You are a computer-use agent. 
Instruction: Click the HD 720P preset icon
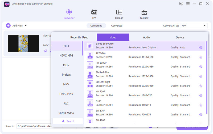(x=90, y=94)
